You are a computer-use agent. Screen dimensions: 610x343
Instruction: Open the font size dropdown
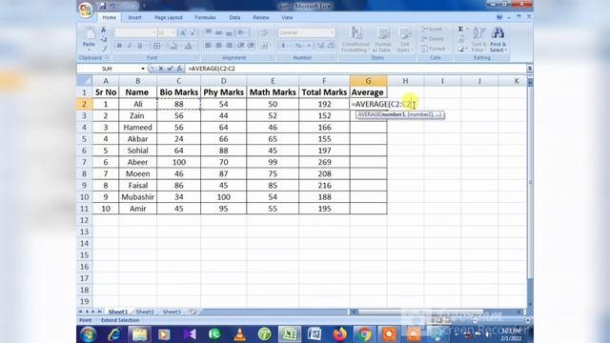click(173, 33)
